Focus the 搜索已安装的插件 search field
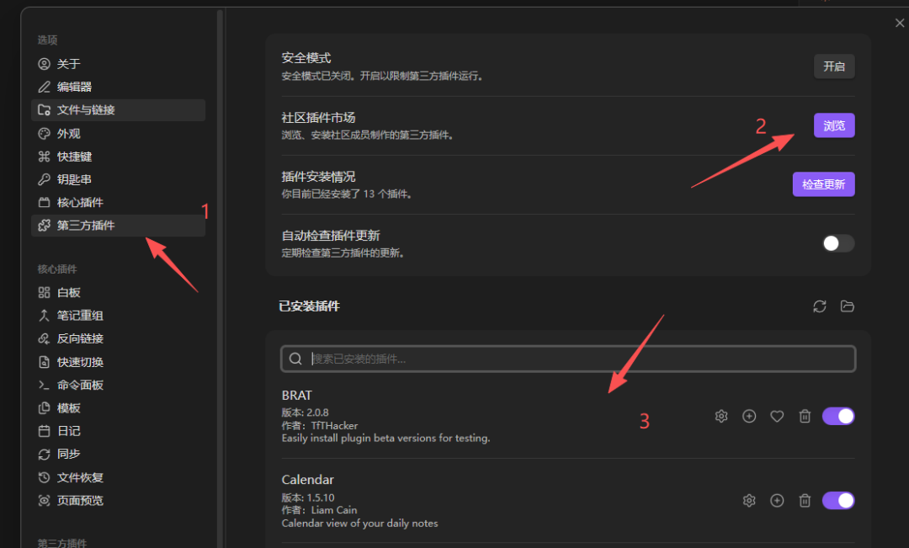909x548 pixels. pos(568,359)
